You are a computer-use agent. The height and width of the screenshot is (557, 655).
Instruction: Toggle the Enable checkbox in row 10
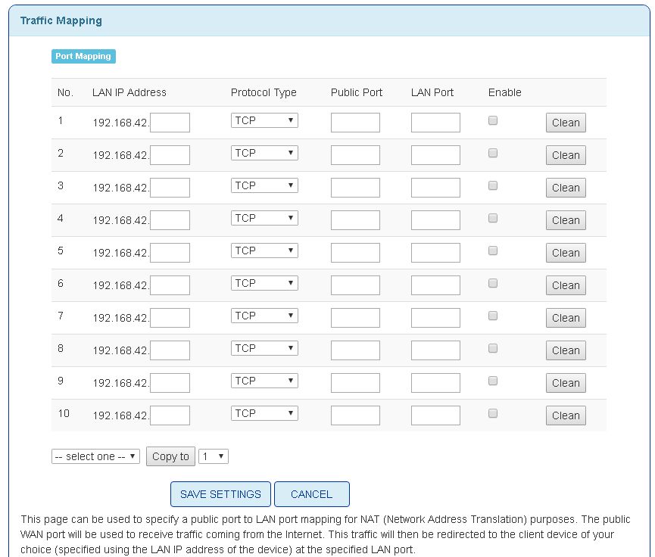click(x=493, y=413)
